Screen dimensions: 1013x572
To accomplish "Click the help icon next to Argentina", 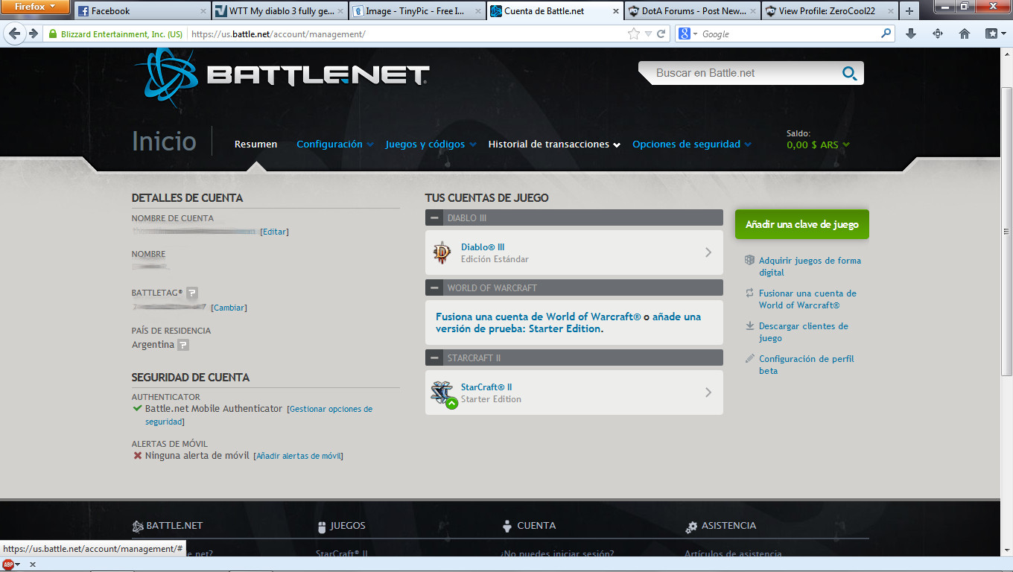I will tap(183, 345).
